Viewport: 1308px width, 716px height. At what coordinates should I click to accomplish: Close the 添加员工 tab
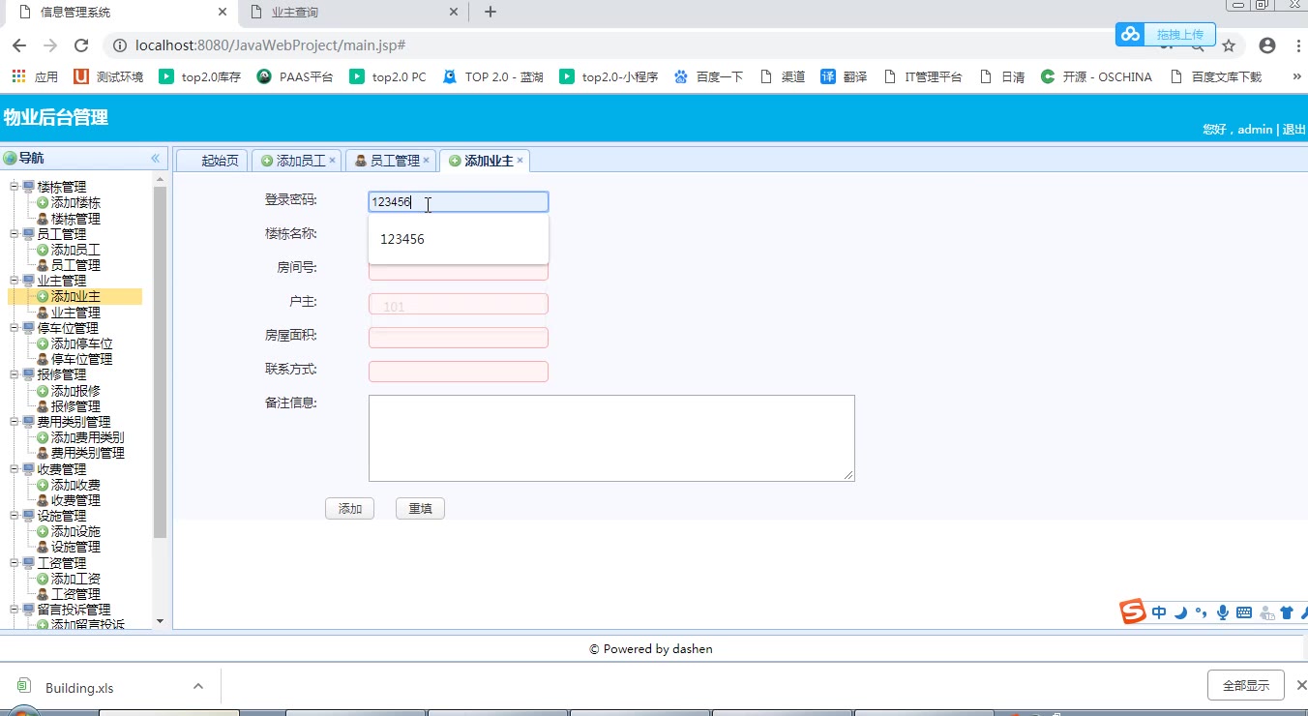332,161
